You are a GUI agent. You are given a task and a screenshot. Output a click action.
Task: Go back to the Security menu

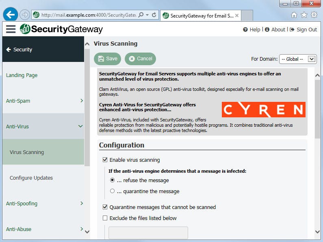43,49
